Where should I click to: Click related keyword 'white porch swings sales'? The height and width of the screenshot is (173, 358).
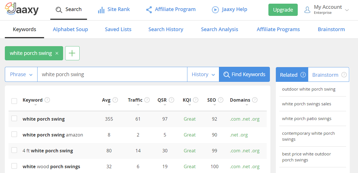tap(307, 104)
